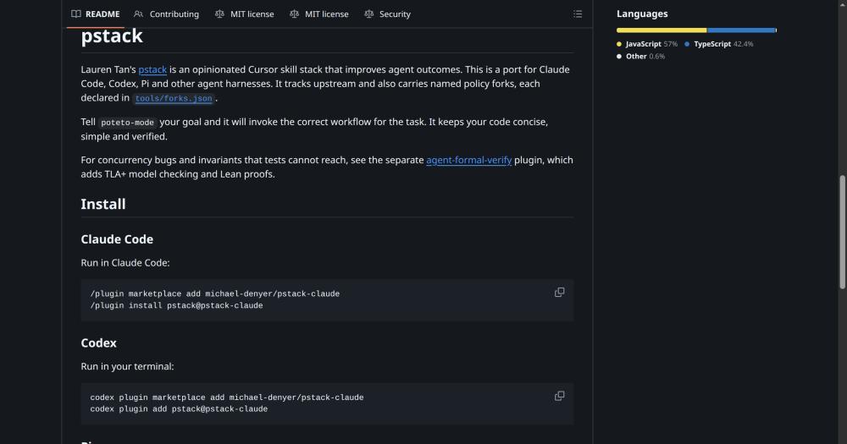Screen dimensions: 847x444
Task: Click the yellow JavaScript segment of language bar
Action: click(x=662, y=30)
